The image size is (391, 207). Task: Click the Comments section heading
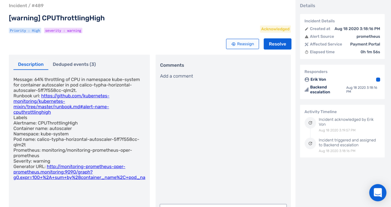[x=172, y=65]
